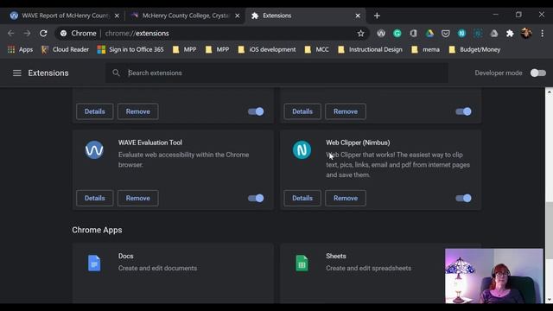Click the Sheets app title text
The width and height of the screenshot is (553, 311).
[336, 256]
